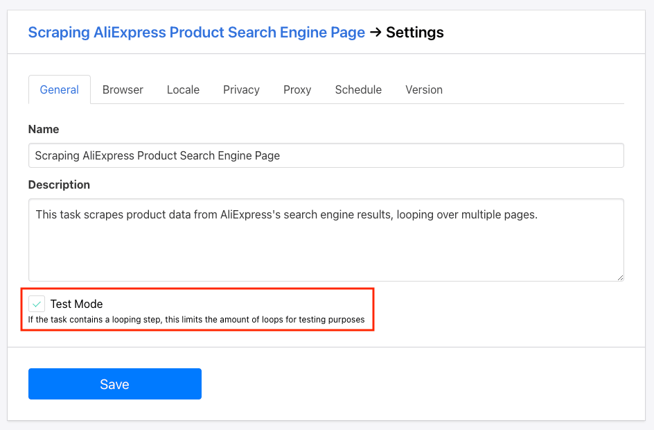Focus the Description text area
The height and width of the screenshot is (430, 654).
(326, 240)
